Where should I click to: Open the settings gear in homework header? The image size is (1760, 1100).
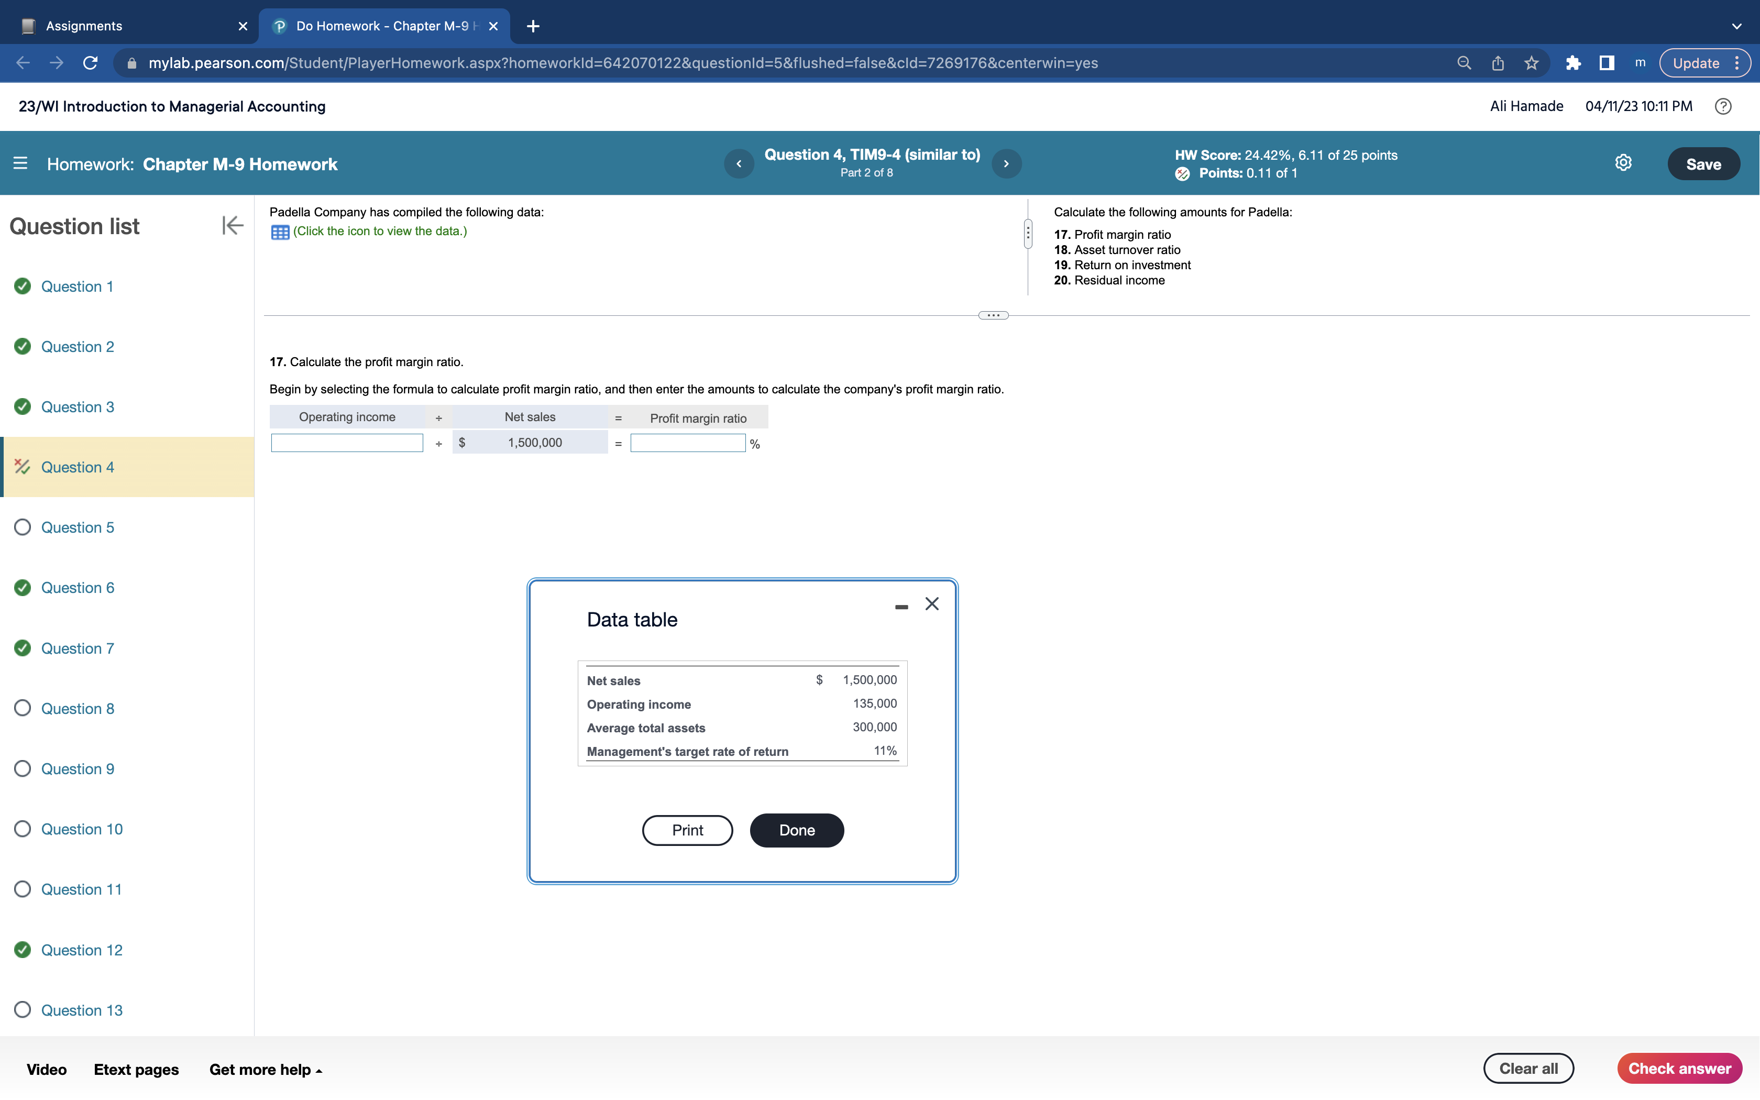click(1623, 163)
